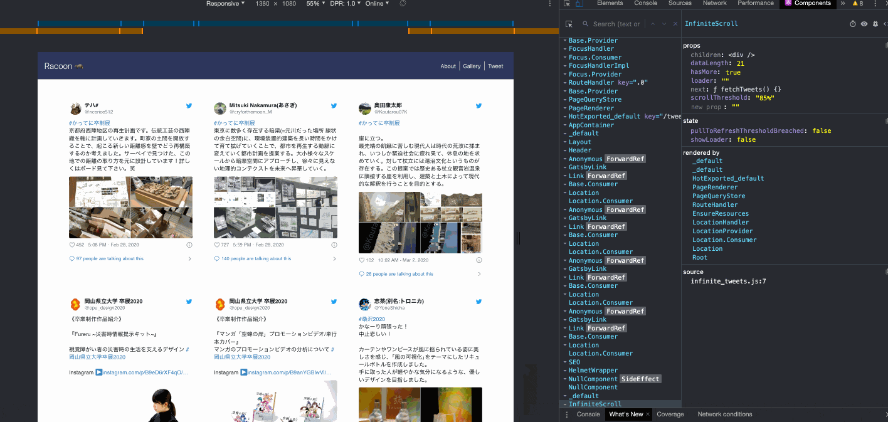The width and height of the screenshot is (888, 422).
Task: Click the Gallery link in Racoon header
Action: coord(472,66)
